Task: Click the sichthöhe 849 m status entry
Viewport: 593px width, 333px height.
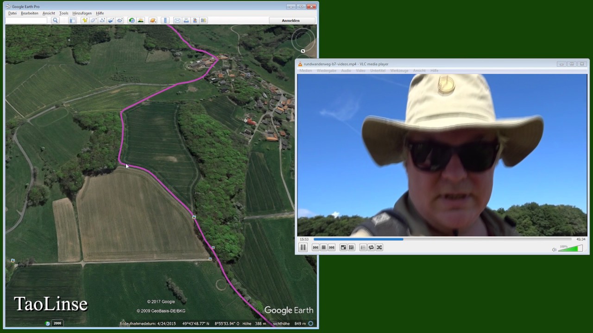Action: [290, 324]
